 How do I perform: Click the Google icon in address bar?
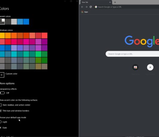point(96,7)
